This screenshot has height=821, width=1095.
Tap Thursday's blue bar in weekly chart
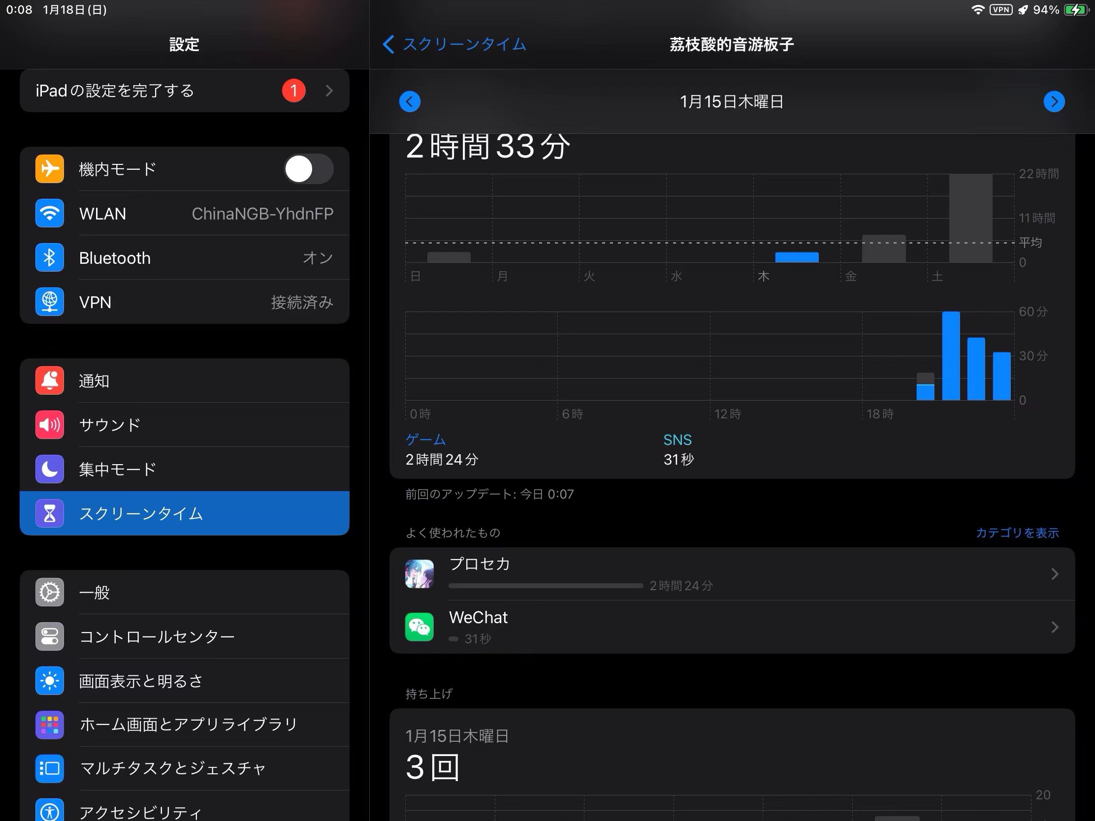[x=797, y=257]
